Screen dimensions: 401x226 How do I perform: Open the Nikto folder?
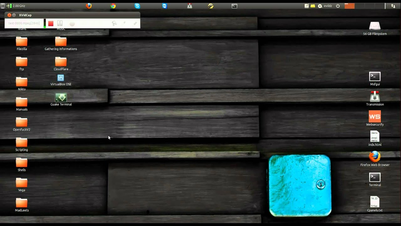[x=22, y=84]
